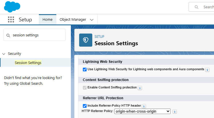Viewport: 214px width, 118px height.
Task: Open info icon for Lightning Web Security
Action: (207, 70)
